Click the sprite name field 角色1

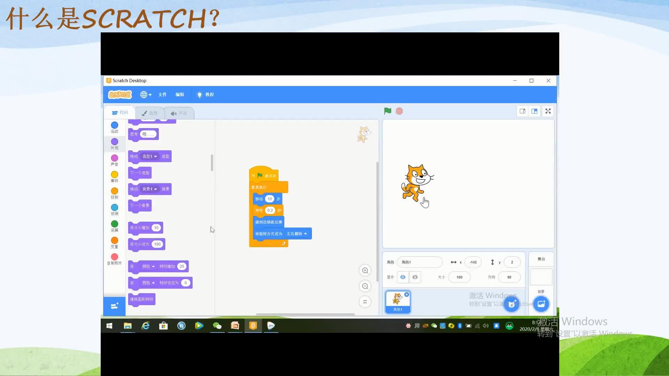420,262
